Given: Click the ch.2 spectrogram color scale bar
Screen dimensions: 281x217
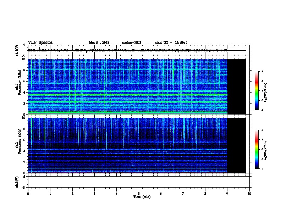Looking at the screenshot, I should (257, 149).
